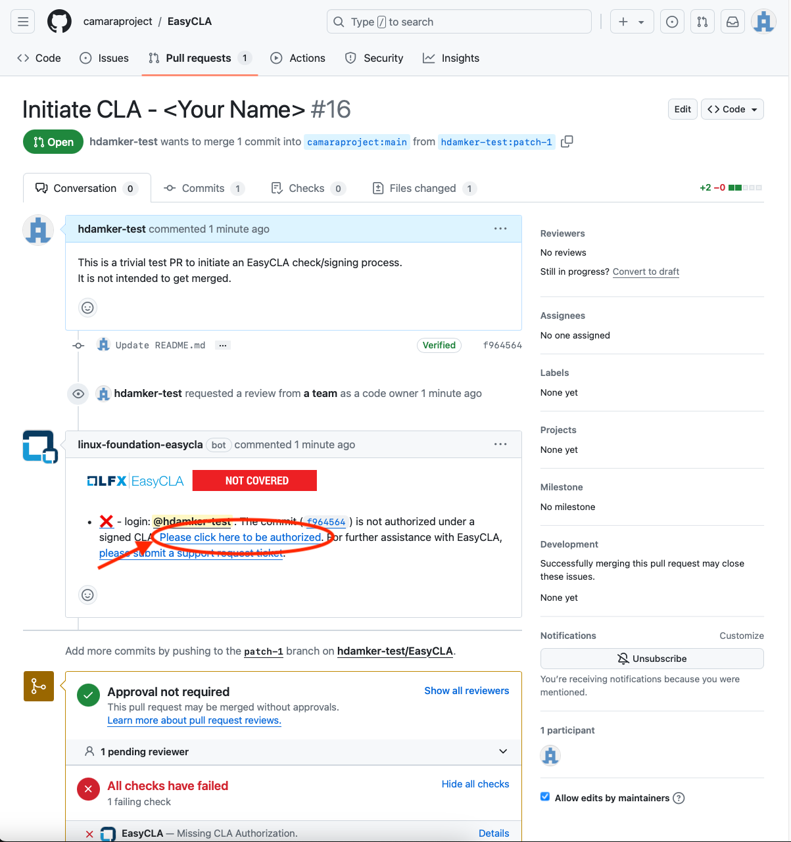Click the f964564 commit link in bot comment
Image resolution: width=791 pixels, height=842 pixels.
pos(326,522)
